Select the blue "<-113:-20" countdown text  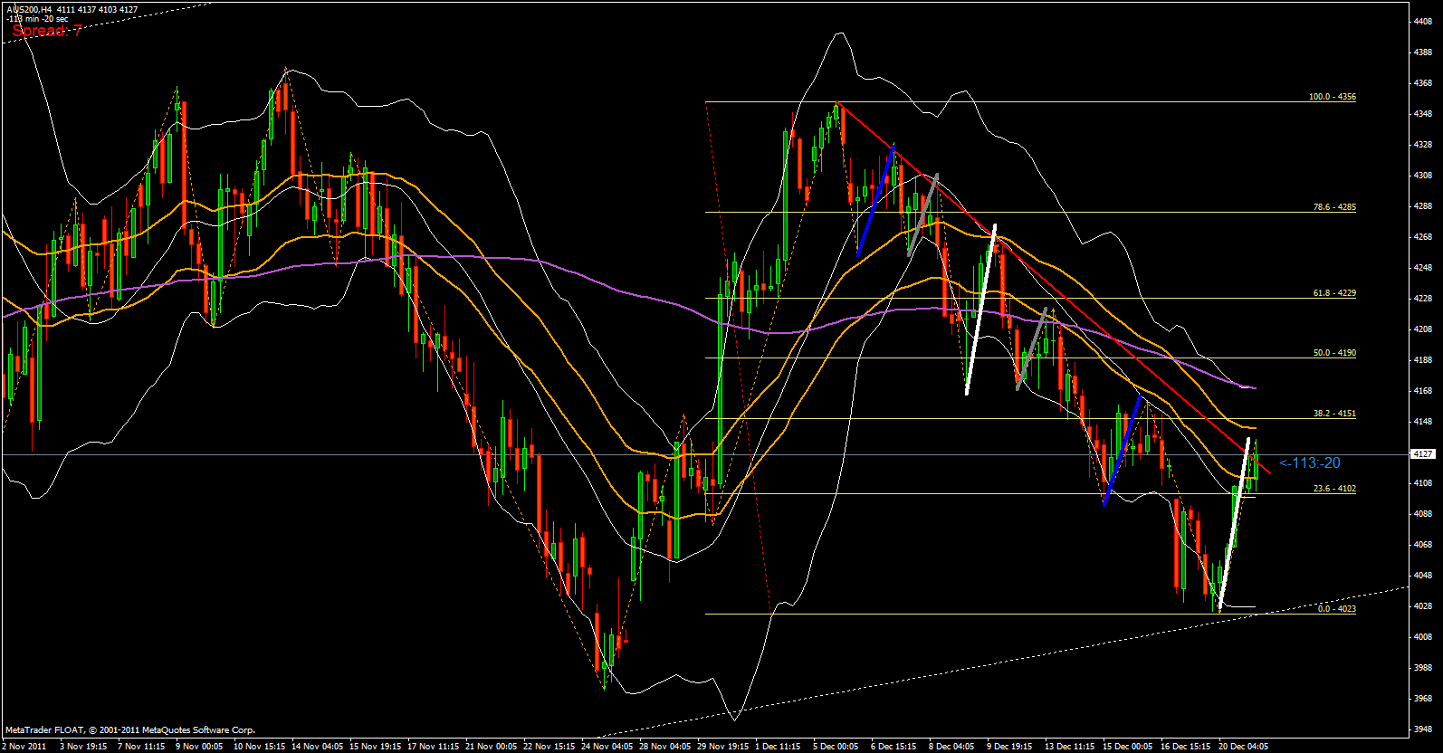click(1309, 463)
